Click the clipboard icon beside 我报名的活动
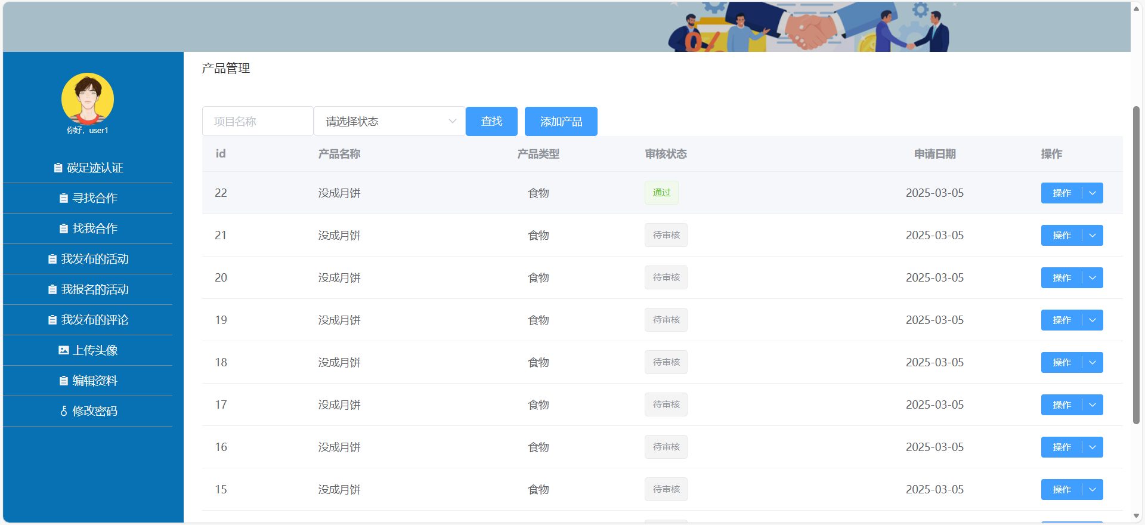 click(x=52, y=290)
